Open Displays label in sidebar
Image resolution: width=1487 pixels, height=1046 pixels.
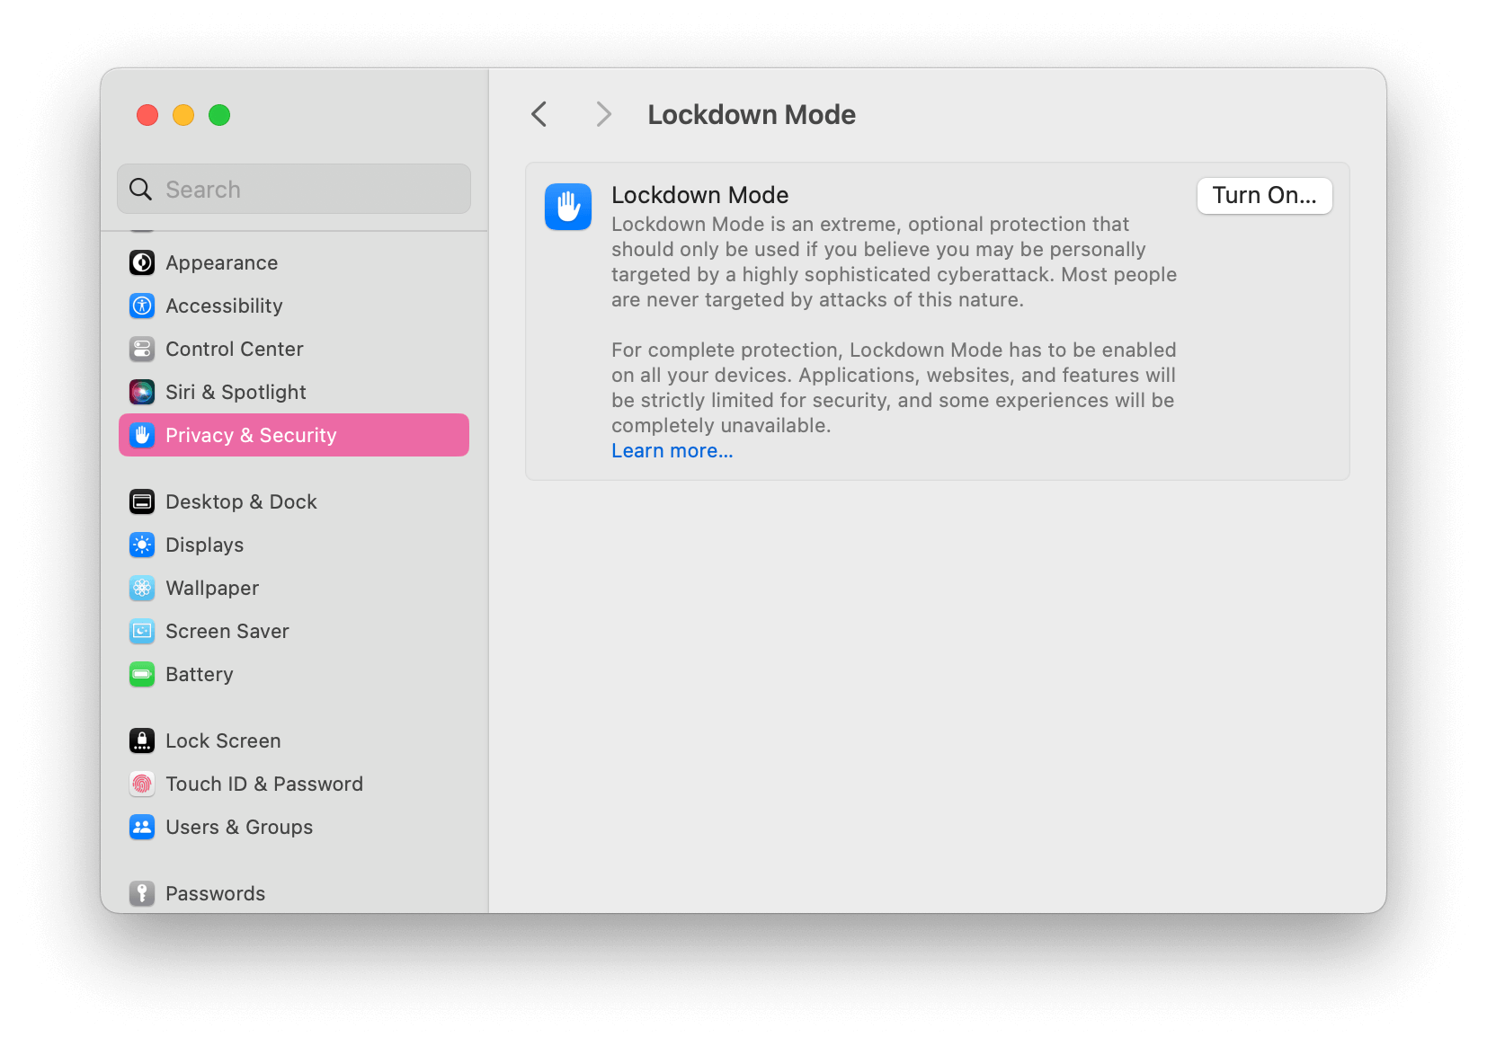pos(205,545)
